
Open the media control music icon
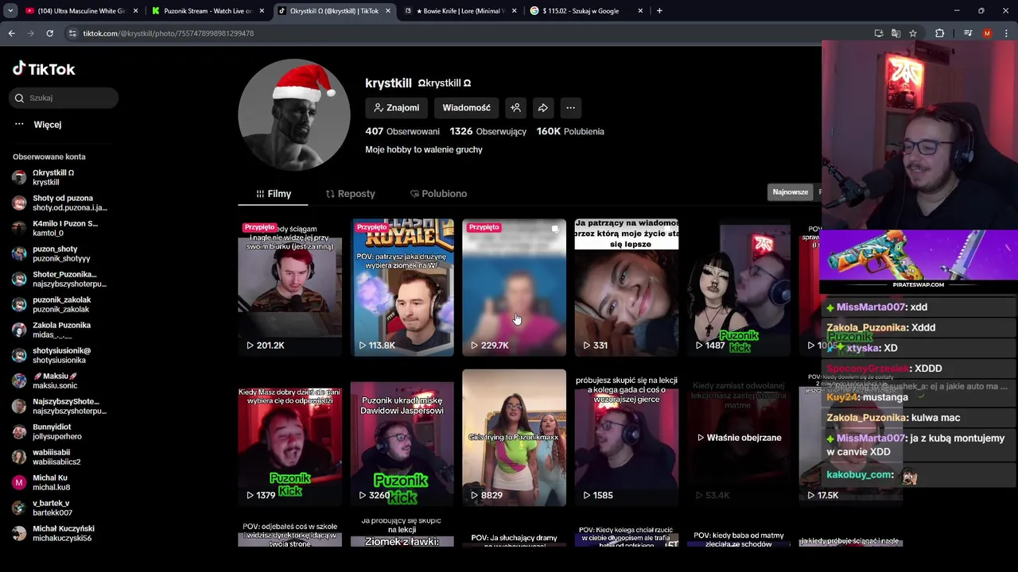968,33
